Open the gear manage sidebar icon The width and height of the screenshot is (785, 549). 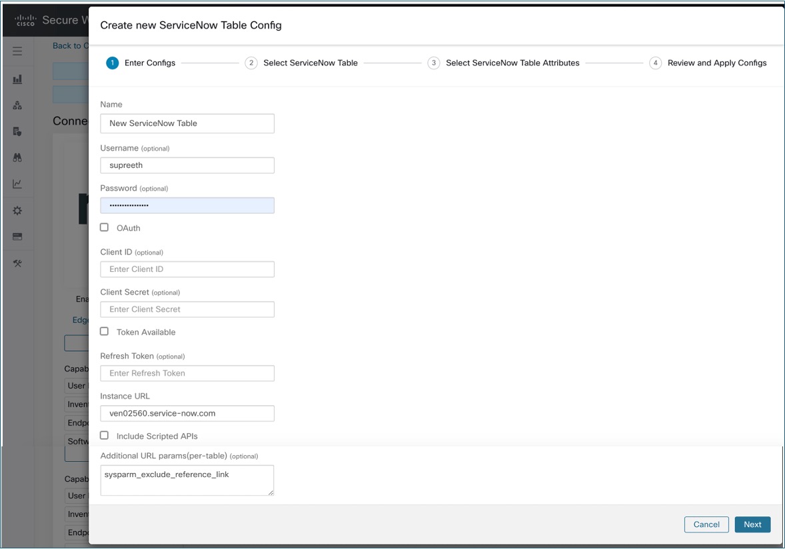17,211
